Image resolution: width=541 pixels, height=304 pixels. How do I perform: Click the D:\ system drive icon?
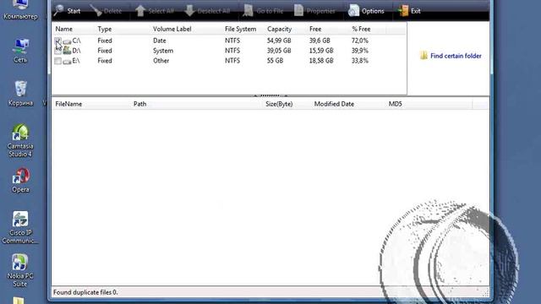pyautogui.click(x=67, y=51)
